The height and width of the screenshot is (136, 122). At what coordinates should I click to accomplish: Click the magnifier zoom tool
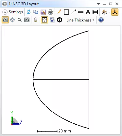point(20,20)
